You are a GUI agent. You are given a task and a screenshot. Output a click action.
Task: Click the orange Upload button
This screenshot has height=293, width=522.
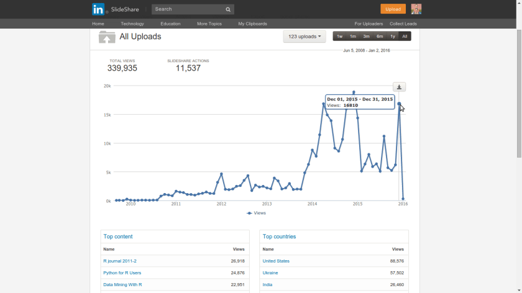tap(393, 9)
